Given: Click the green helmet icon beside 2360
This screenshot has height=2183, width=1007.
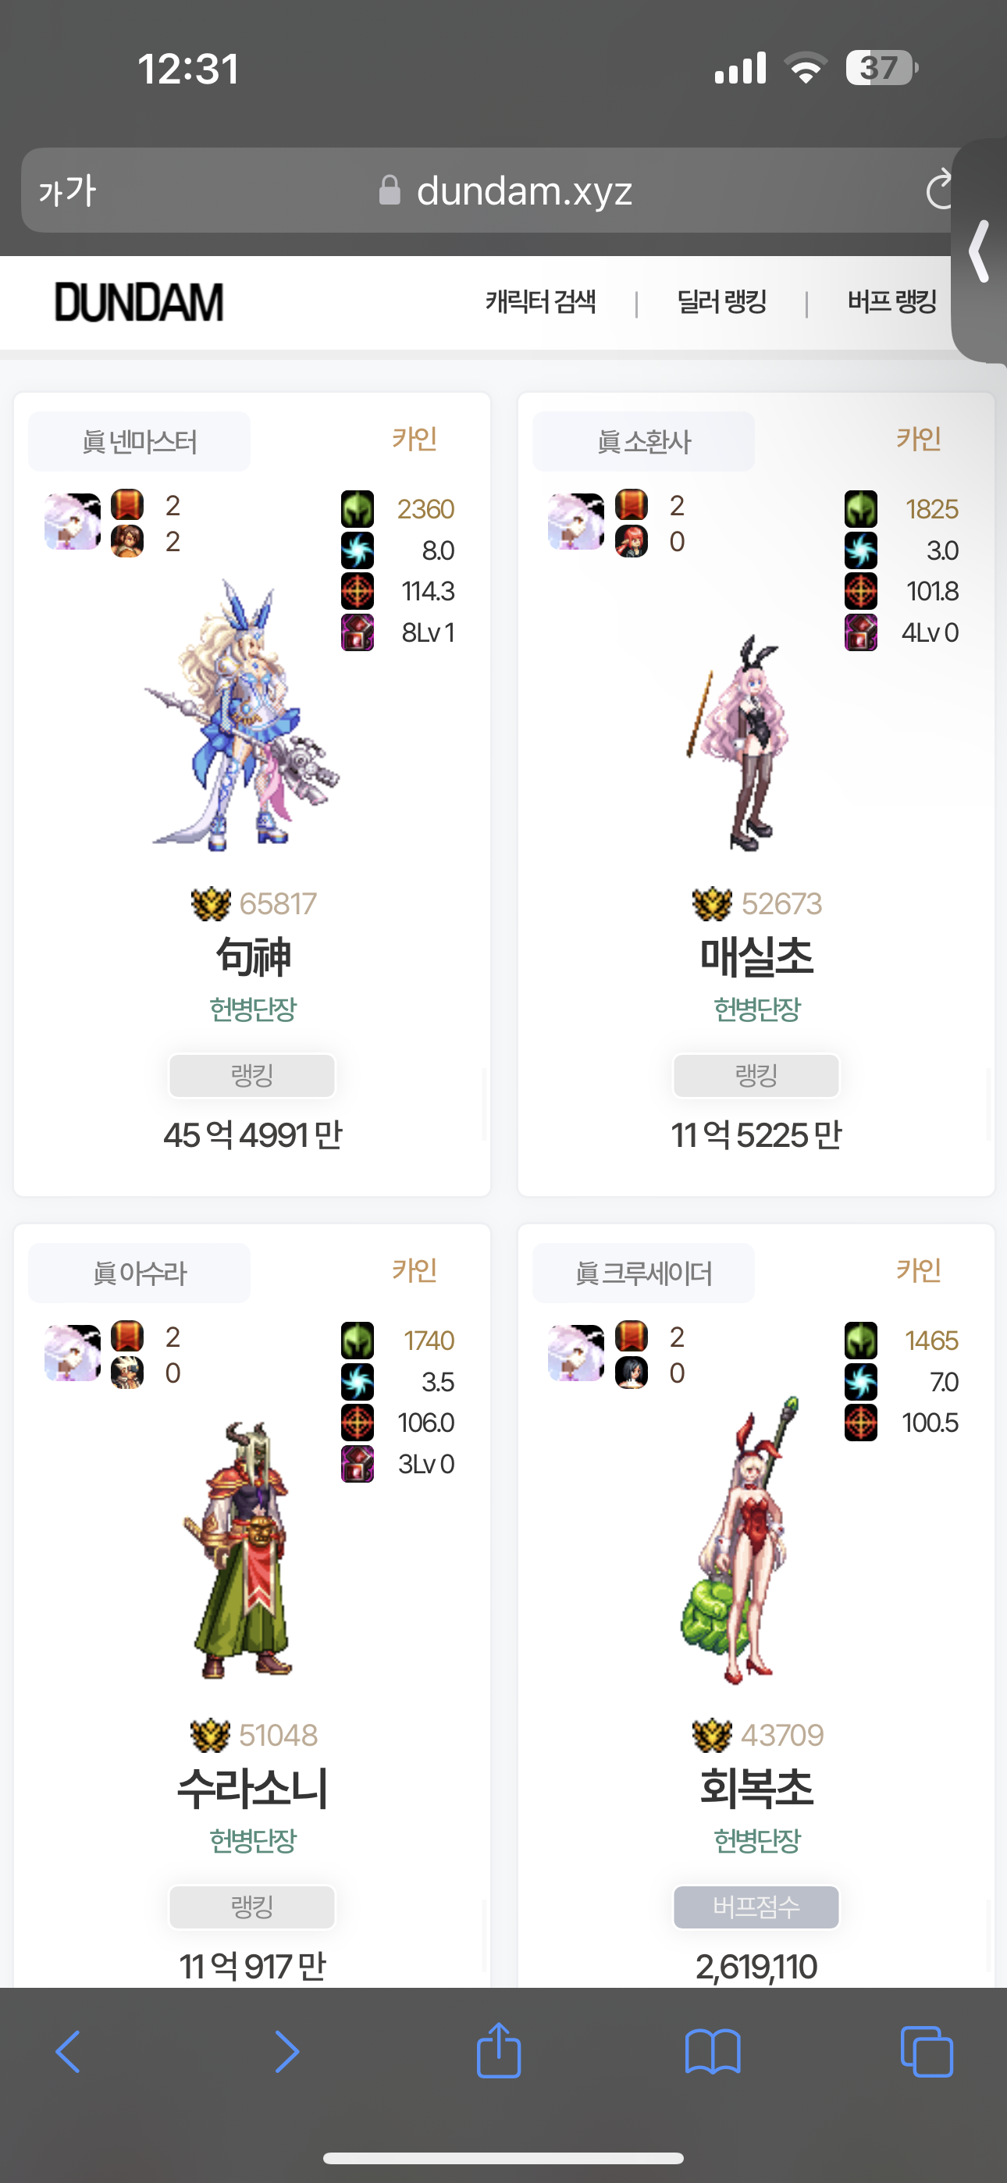Looking at the screenshot, I should 357,509.
